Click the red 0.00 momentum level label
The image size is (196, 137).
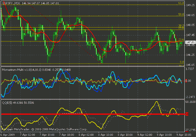pos(188,81)
